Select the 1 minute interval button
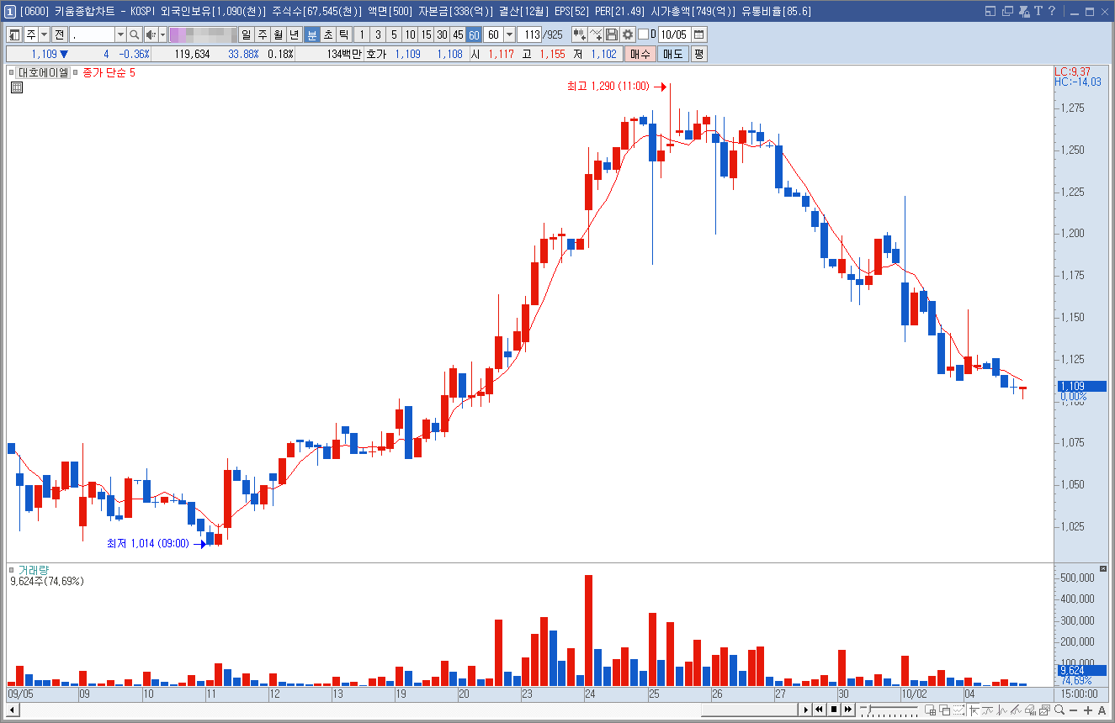The width and height of the screenshot is (1115, 723). 362,34
